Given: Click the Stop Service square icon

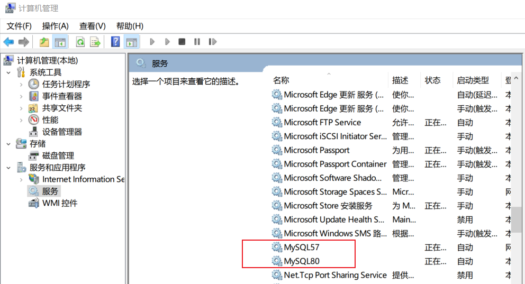Looking at the screenshot, I should 182,42.
